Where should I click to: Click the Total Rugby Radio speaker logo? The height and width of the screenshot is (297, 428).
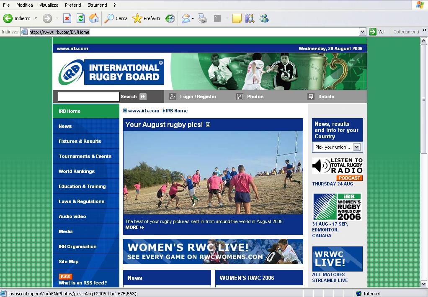pos(338,166)
